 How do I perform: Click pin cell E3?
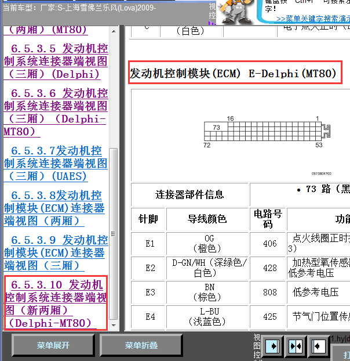[148, 293]
